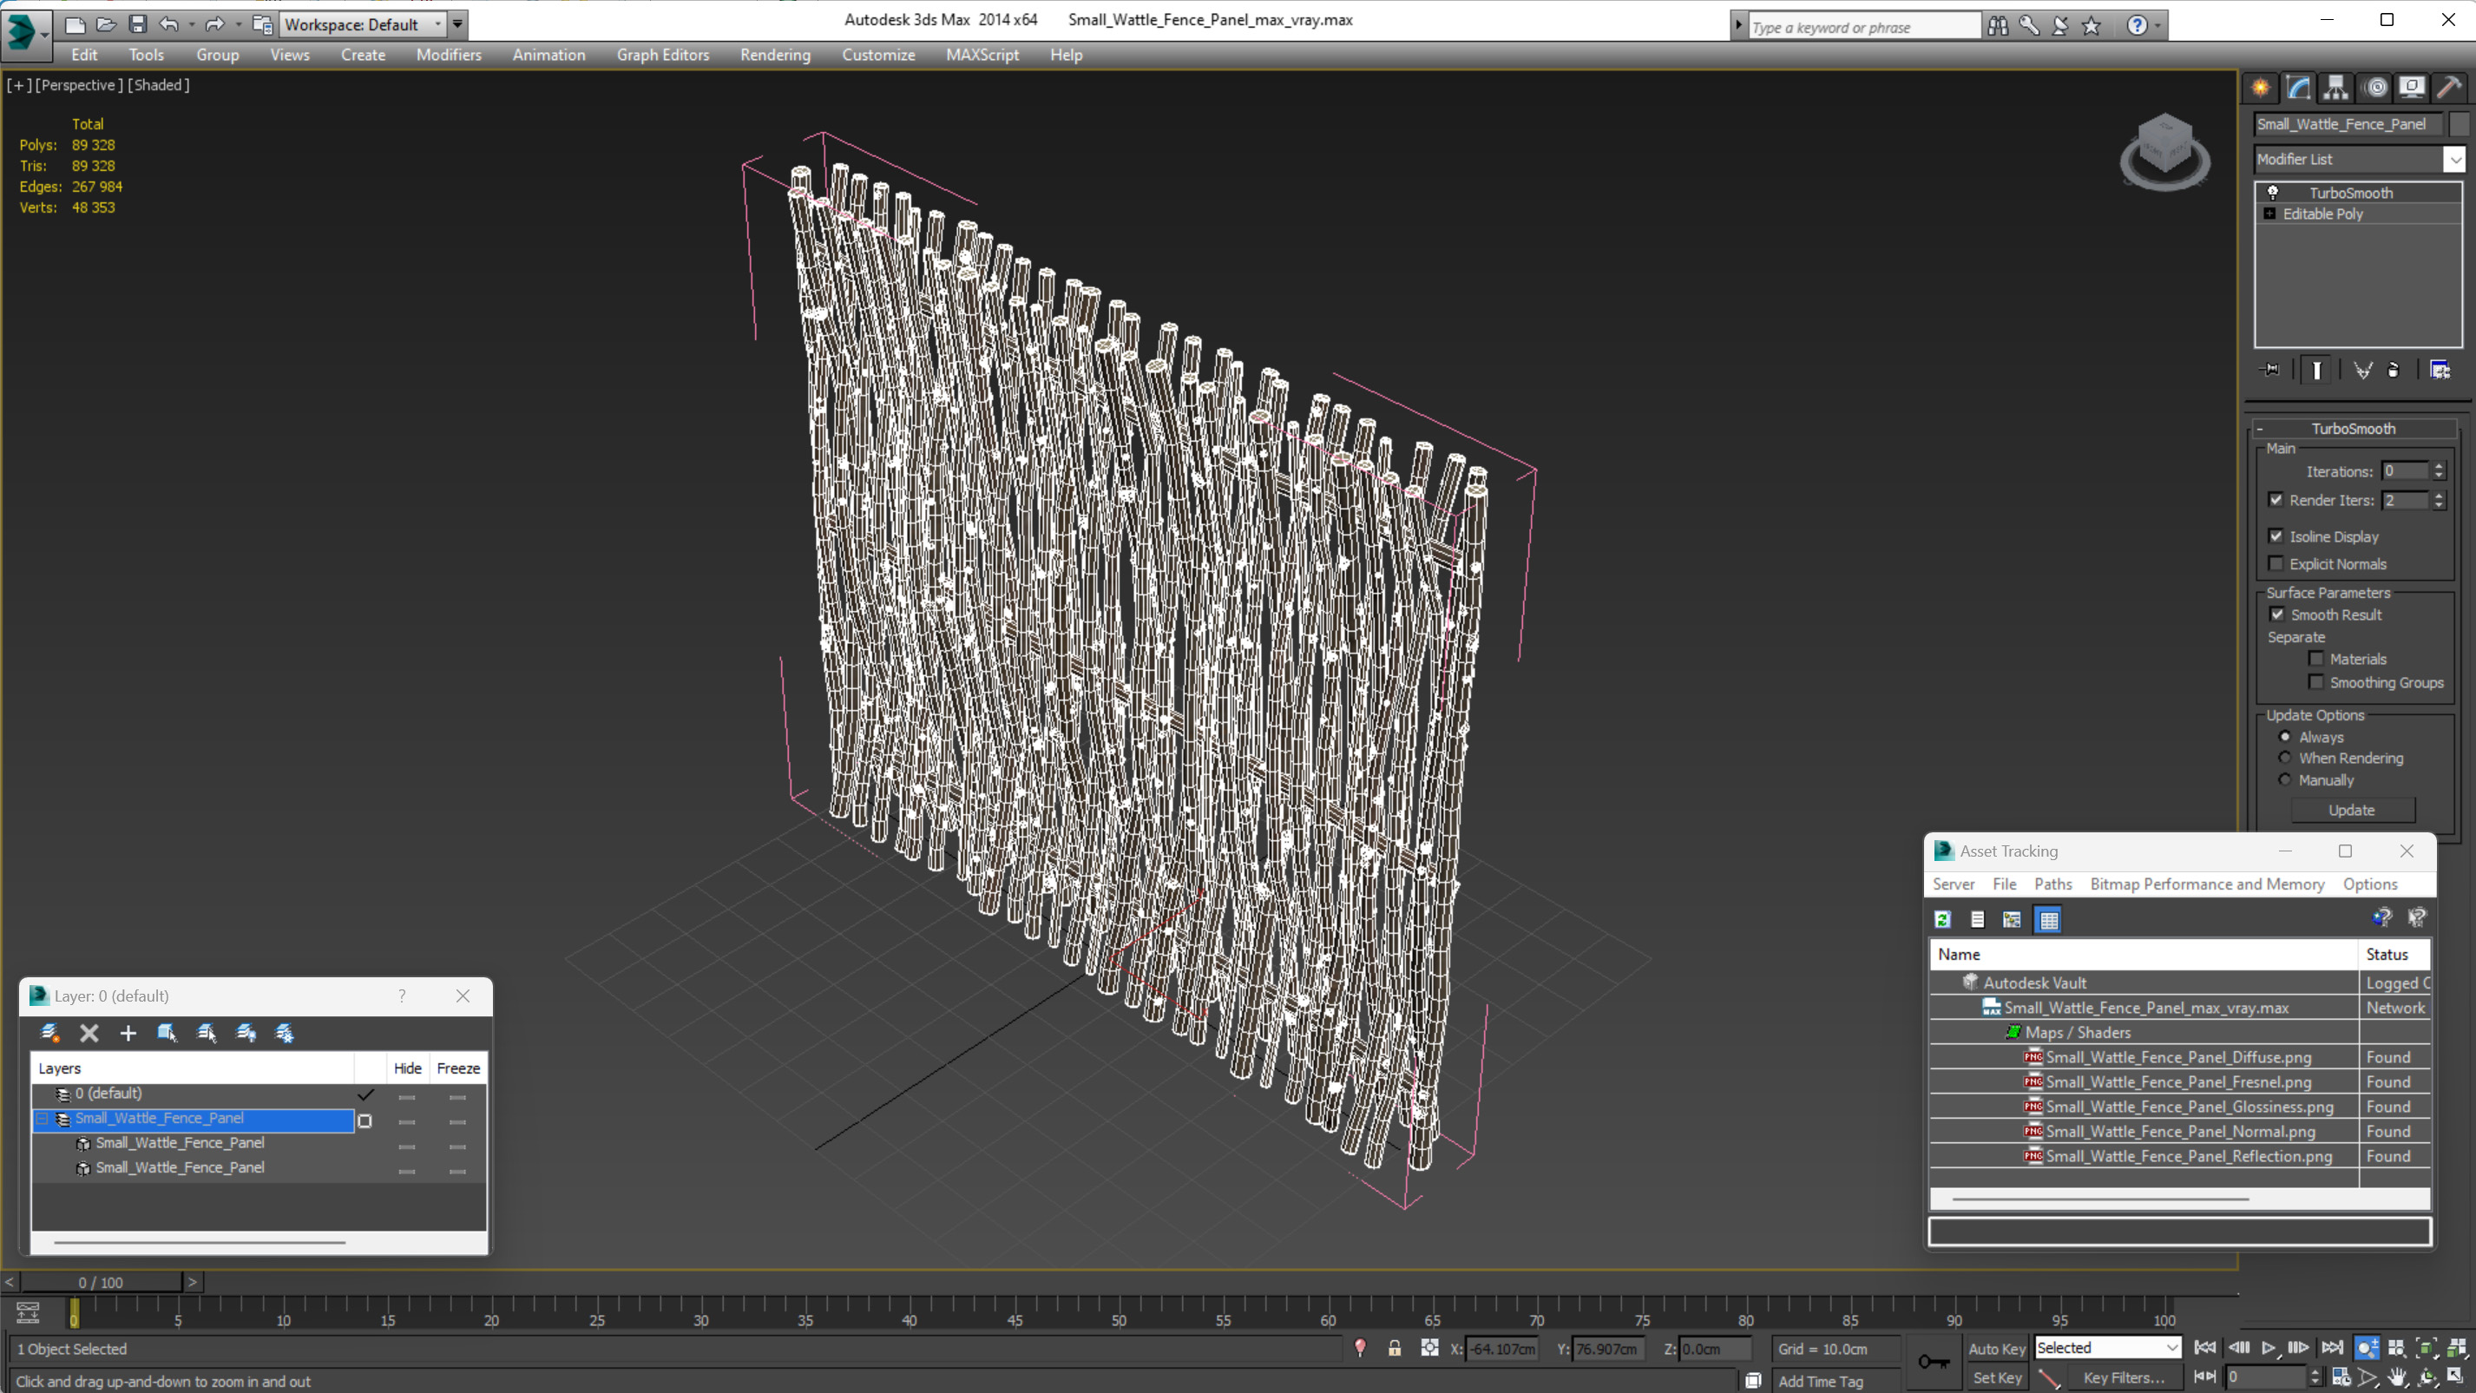Enable Separate by Smoothing Groups checkbox
2476x1393 pixels.
tap(2316, 681)
